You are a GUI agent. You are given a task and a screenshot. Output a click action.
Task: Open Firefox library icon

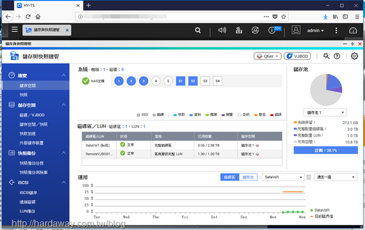point(335,17)
